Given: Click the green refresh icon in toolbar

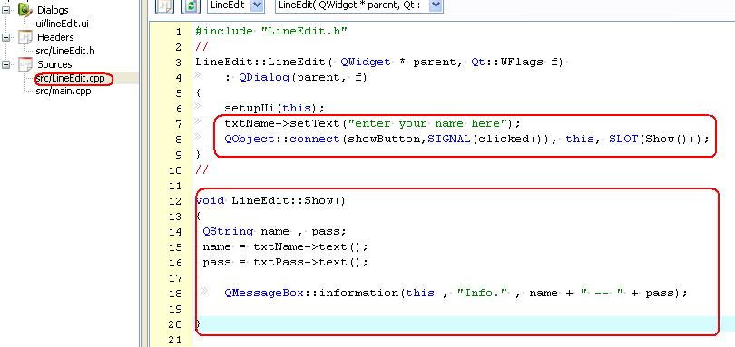Looking at the screenshot, I should (x=191, y=5).
